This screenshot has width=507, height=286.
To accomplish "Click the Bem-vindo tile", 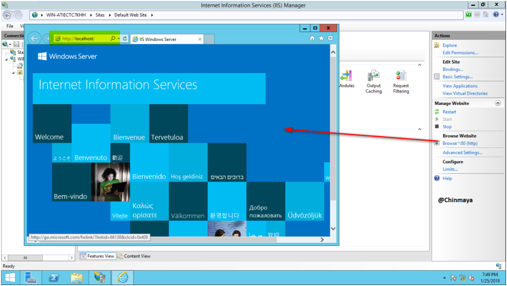I will (72, 181).
